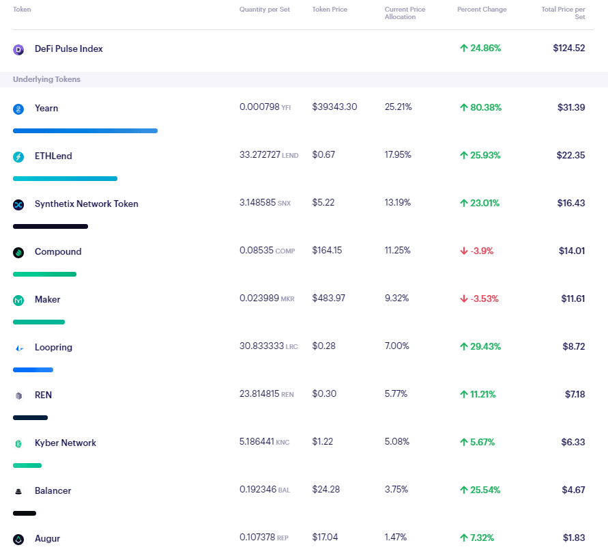This screenshot has width=608, height=556.
Task: Click the ETHLend allocation bar
Action: [x=65, y=178]
